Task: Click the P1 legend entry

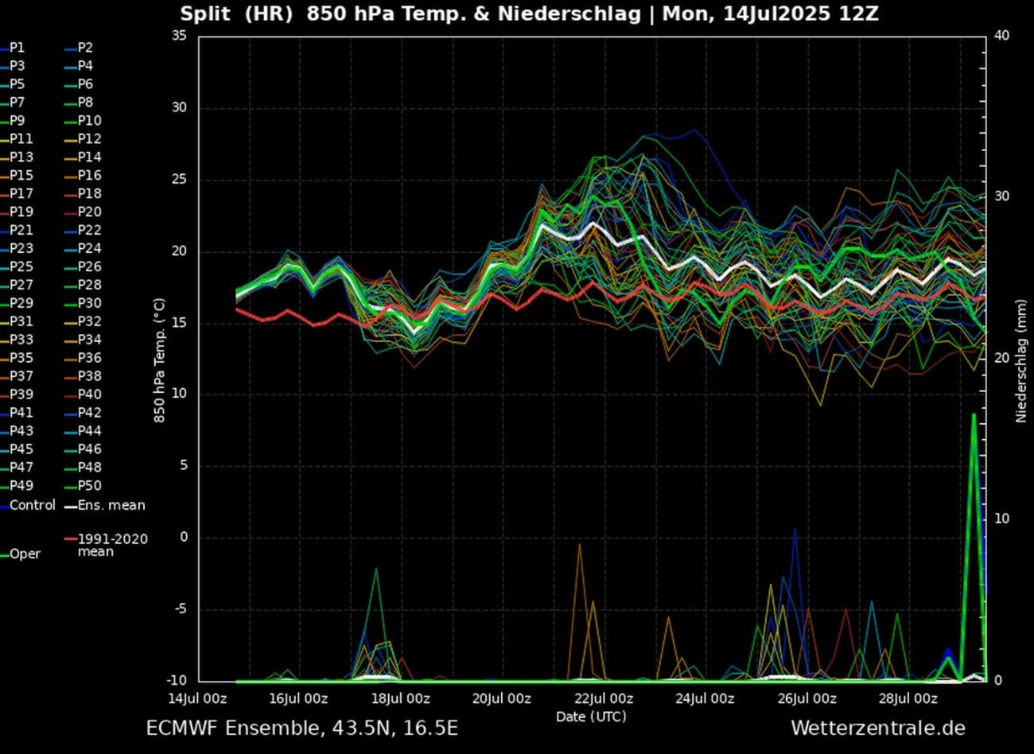Action: [x=17, y=48]
